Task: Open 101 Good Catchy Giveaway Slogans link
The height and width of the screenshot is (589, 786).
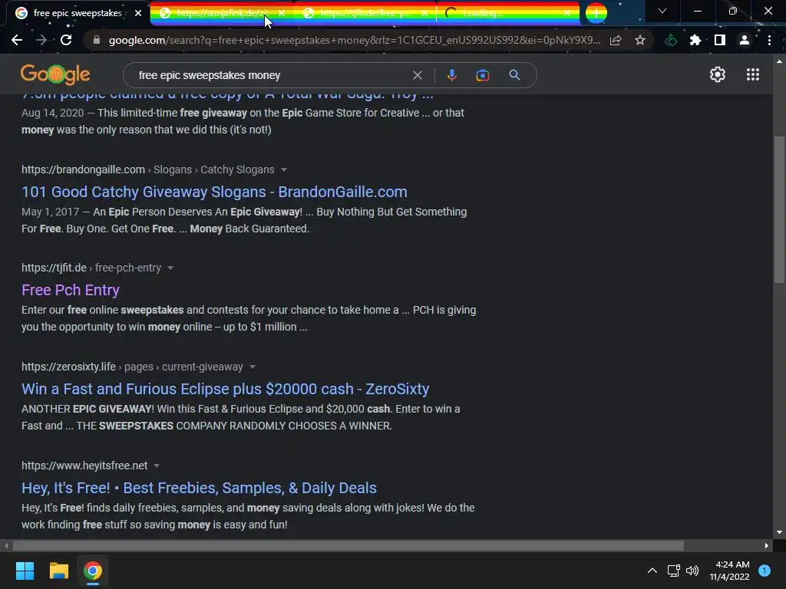Action: (214, 192)
